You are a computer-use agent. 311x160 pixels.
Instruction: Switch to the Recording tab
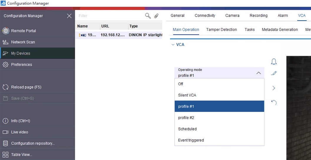point(259,16)
